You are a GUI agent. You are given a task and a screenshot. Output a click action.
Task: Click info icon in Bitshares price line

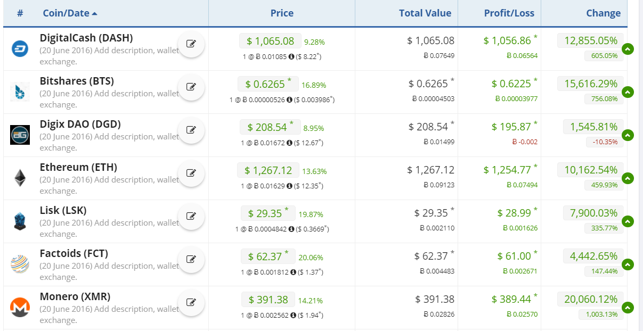(x=290, y=100)
